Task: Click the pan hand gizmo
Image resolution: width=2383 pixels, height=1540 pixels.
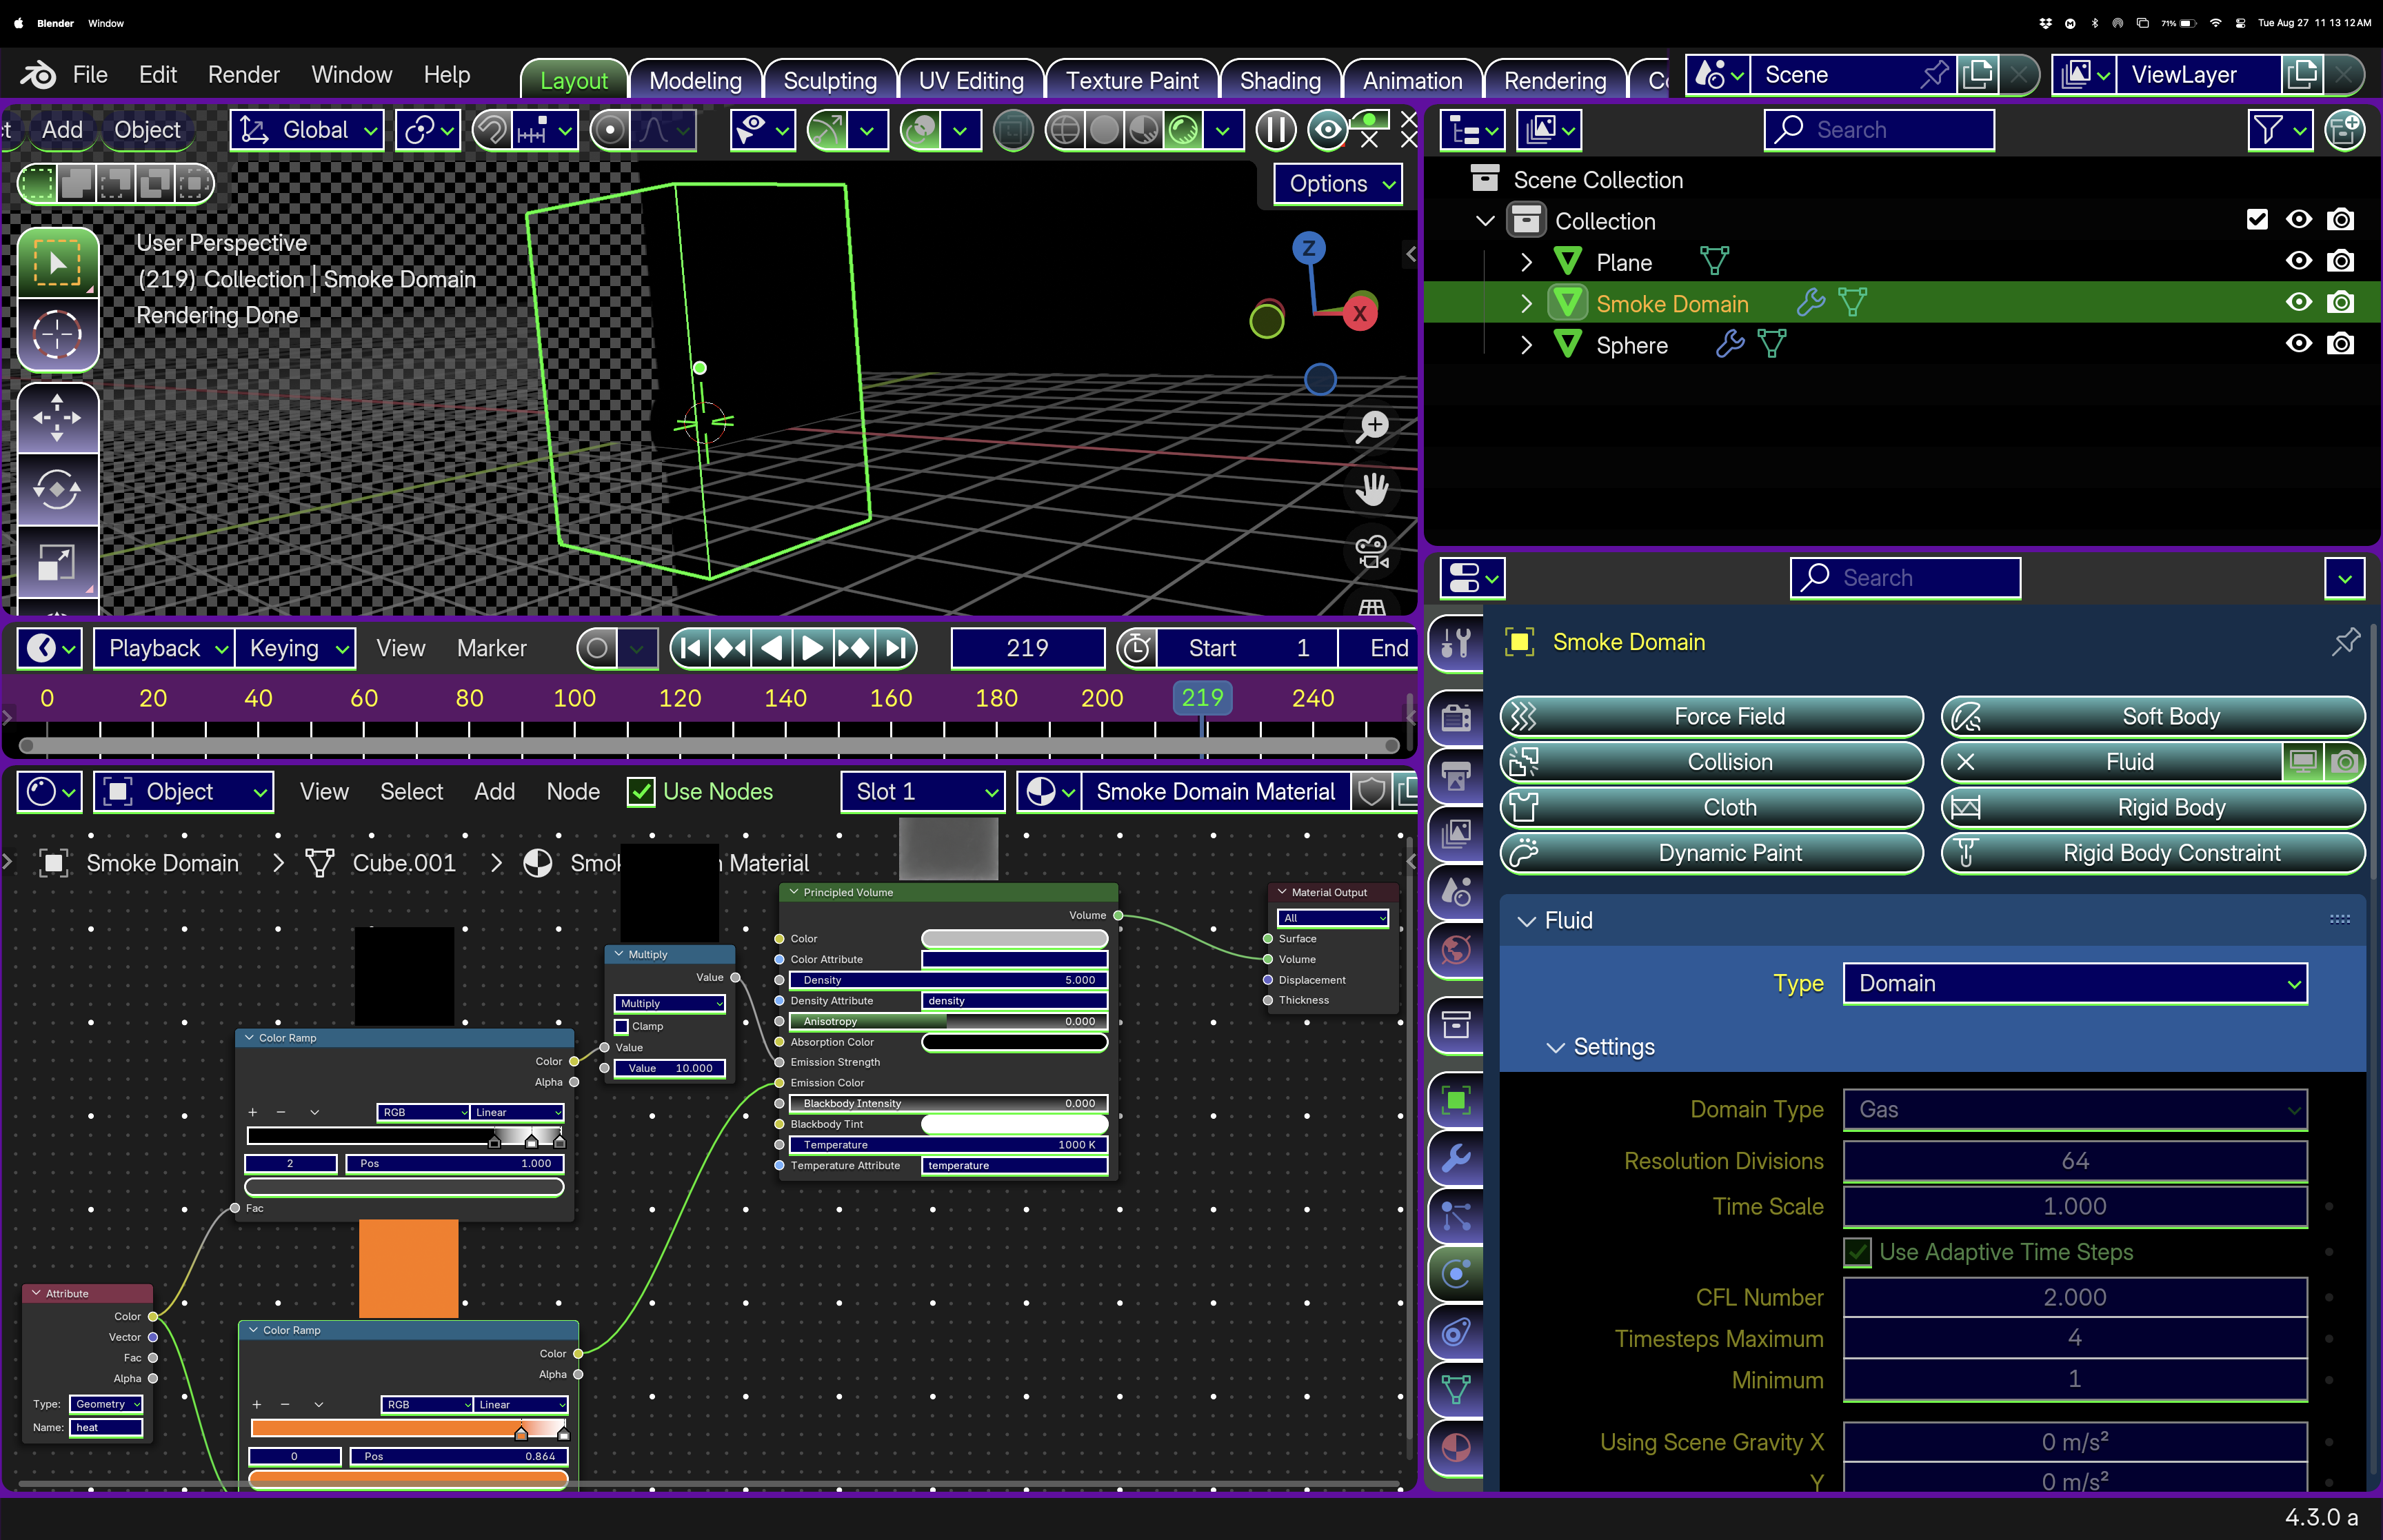Action: coord(1372,489)
